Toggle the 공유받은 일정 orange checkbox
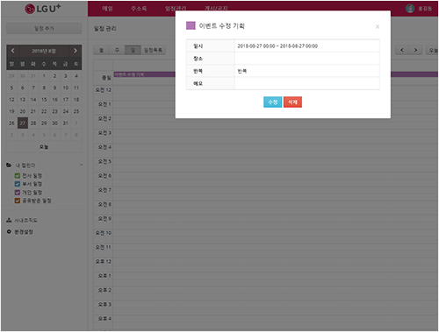 pyautogui.click(x=18, y=201)
